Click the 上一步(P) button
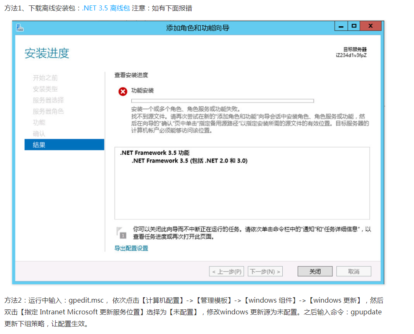 [x=227, y=271]
